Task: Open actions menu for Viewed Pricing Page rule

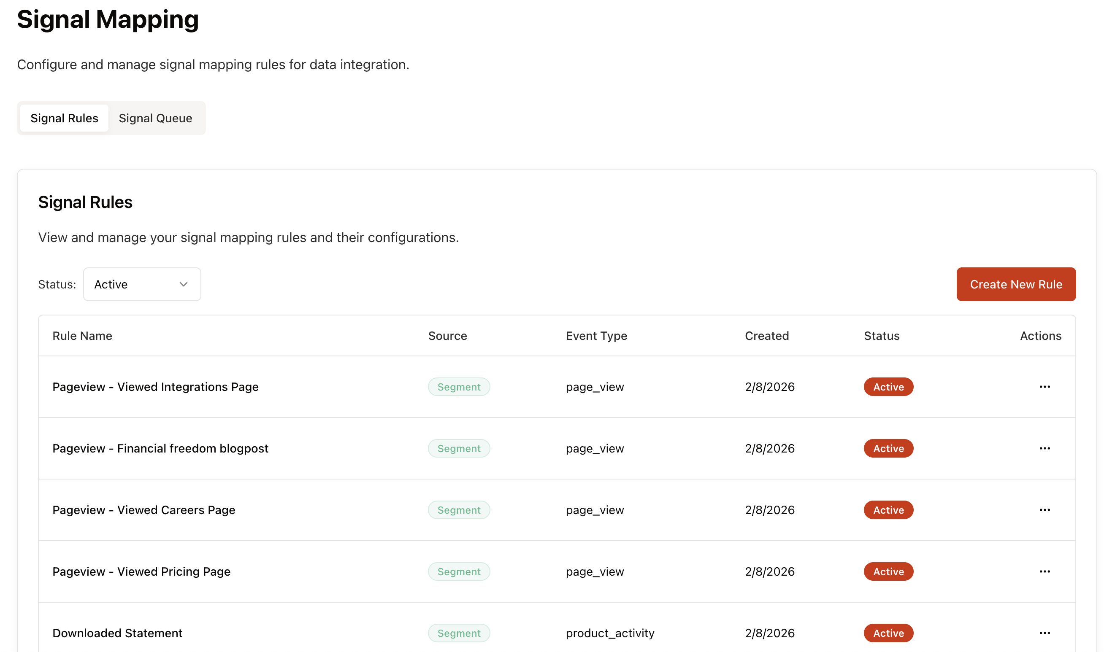Action: tap(1045, 571)
